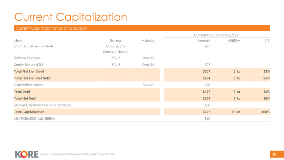Select the 'Current KORE as of 9/30/2021' header
The width and height of the screenshot is (284, 160).
click(217, 35)
